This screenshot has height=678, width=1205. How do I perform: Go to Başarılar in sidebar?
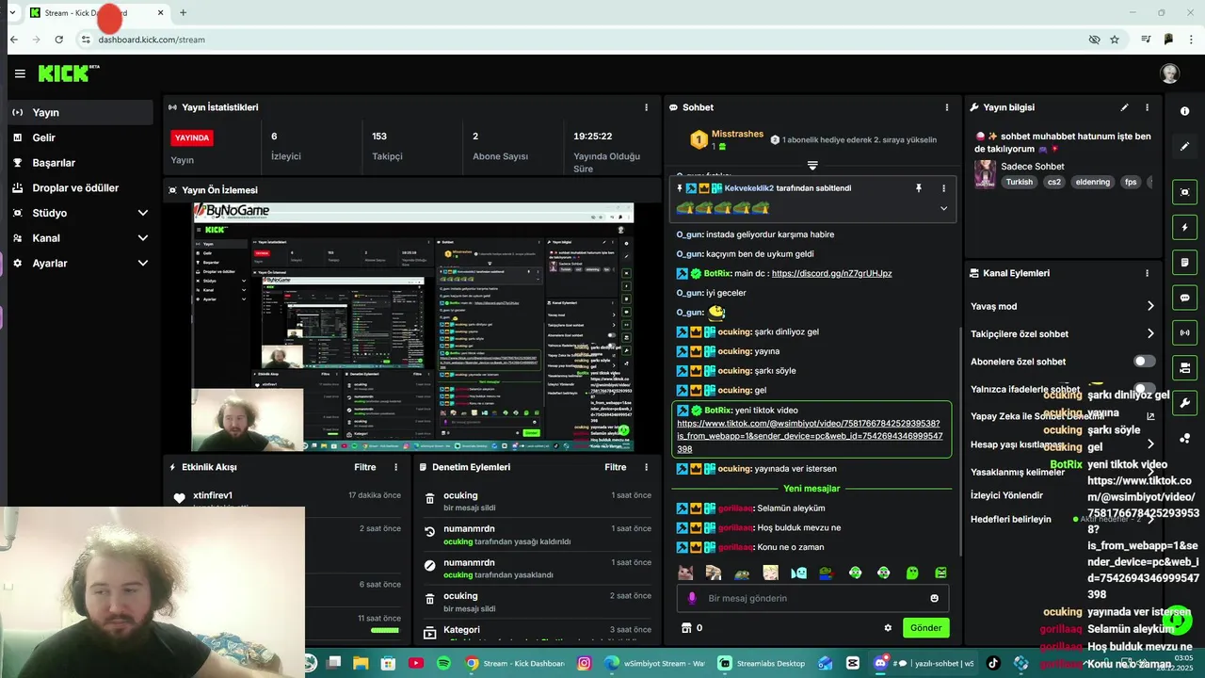80,163
